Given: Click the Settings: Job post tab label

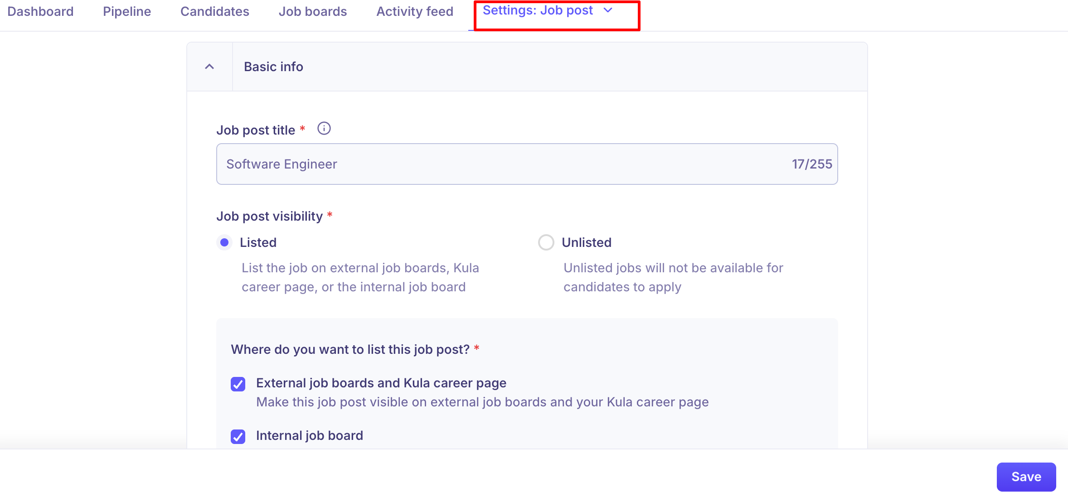Looking at the screenshot, I should pos(538,10).
